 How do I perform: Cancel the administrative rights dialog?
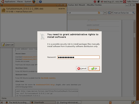[x=82, y=68]
